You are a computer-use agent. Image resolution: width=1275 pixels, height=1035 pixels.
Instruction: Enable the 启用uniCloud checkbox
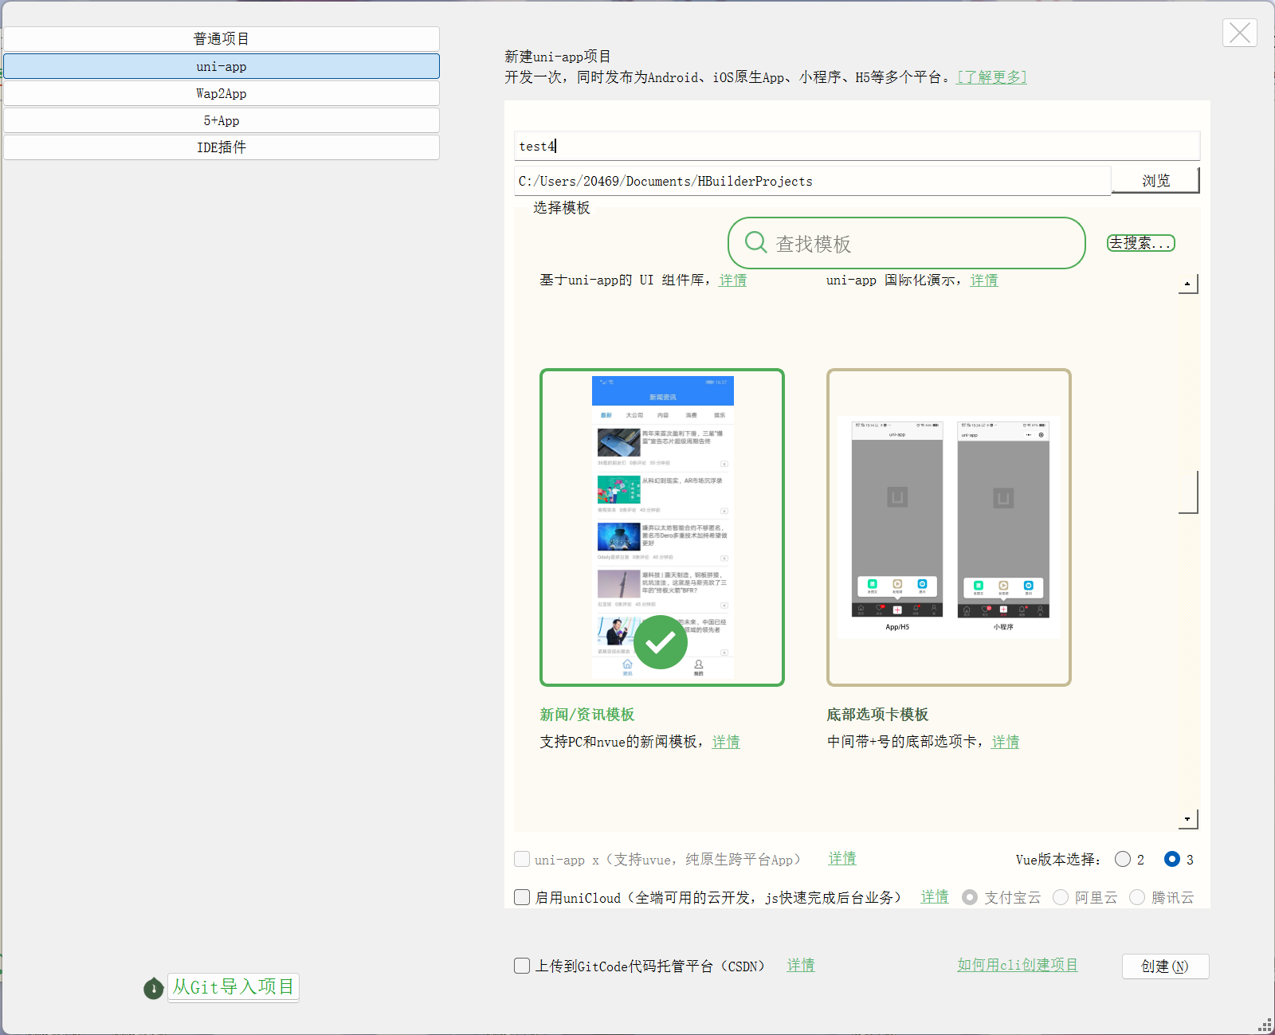coord(522,897)
